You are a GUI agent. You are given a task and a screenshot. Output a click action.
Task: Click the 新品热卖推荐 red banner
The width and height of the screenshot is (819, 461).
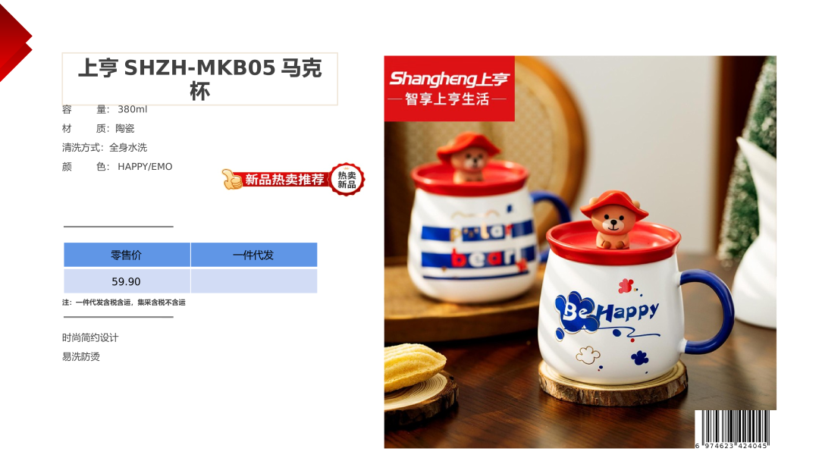282,180
